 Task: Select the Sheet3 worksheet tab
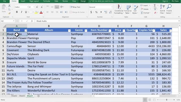[x=22, y=96]
